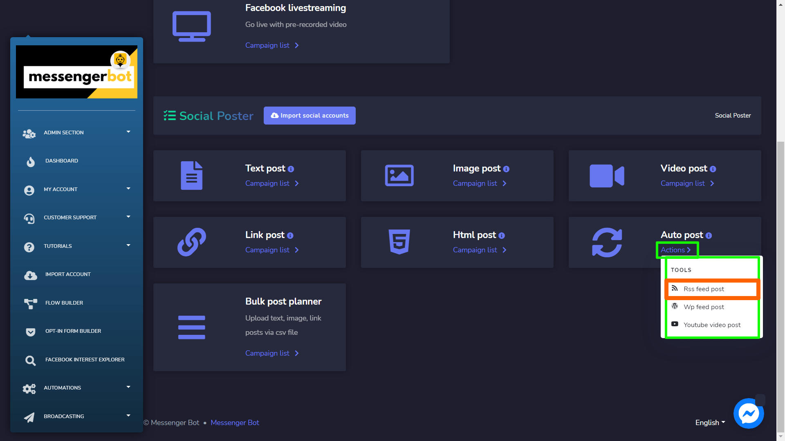Click the Link post chain icon

192,242
